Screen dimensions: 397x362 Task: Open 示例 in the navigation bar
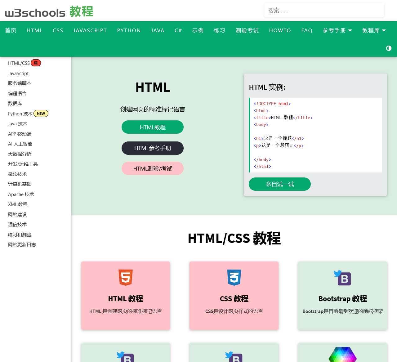(x=198, y=30)
